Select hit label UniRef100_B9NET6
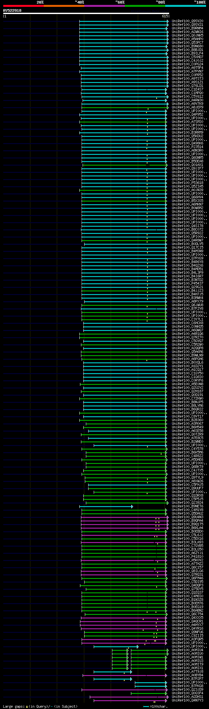The image size is (209, 709). click(187, 506)
